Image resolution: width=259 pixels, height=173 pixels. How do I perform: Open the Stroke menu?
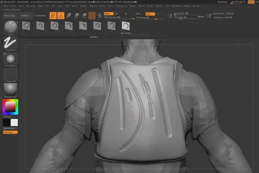point(150,6)
